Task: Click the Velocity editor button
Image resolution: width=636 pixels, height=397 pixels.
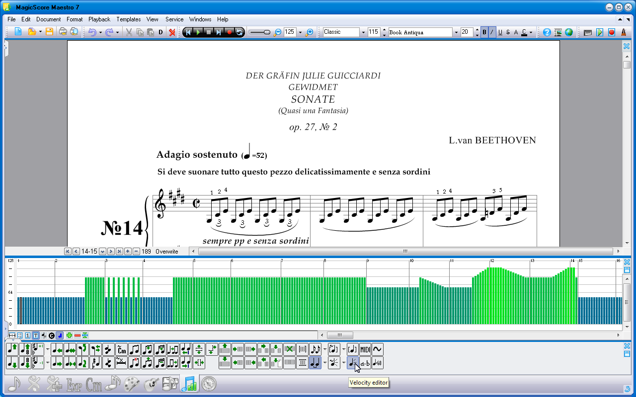Action: (x=353, y=363)
